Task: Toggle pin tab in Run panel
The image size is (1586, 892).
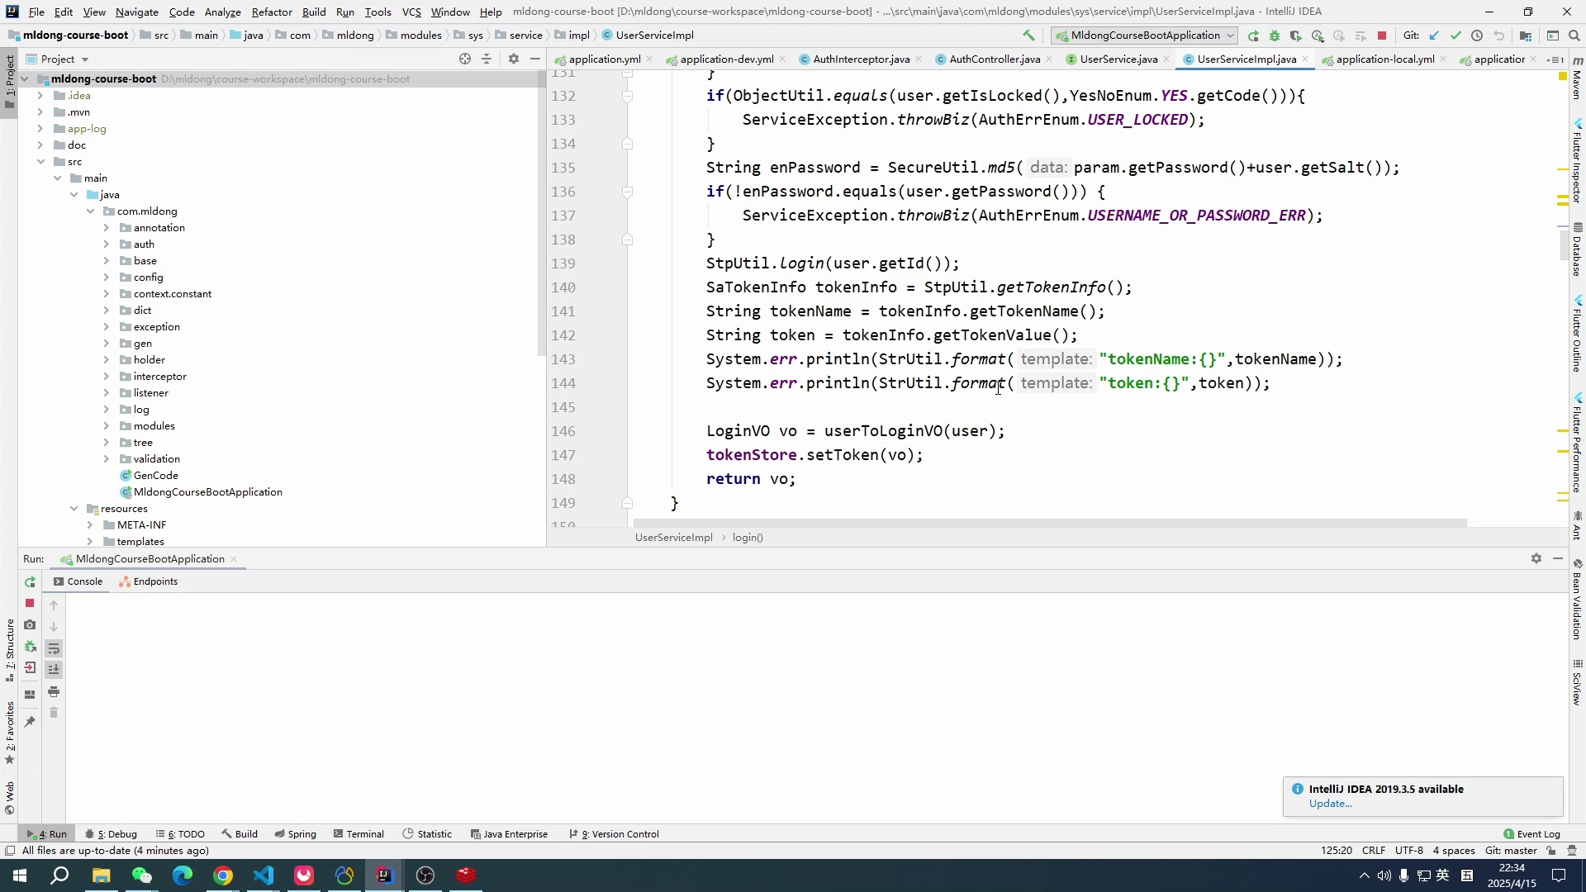Action: pos(30,721)
